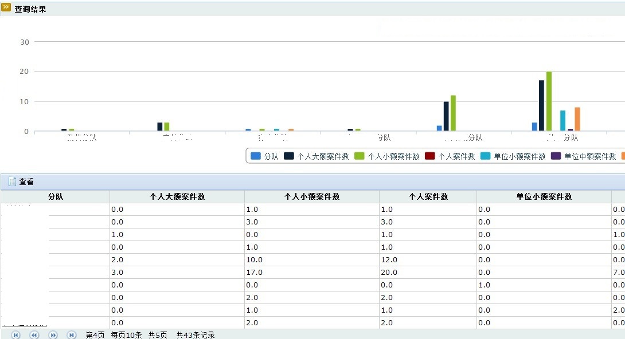The height and width of the screenshot is (339, 625).
Task: Sort by 单位小额案件数 column header
Action: (544, 196)
